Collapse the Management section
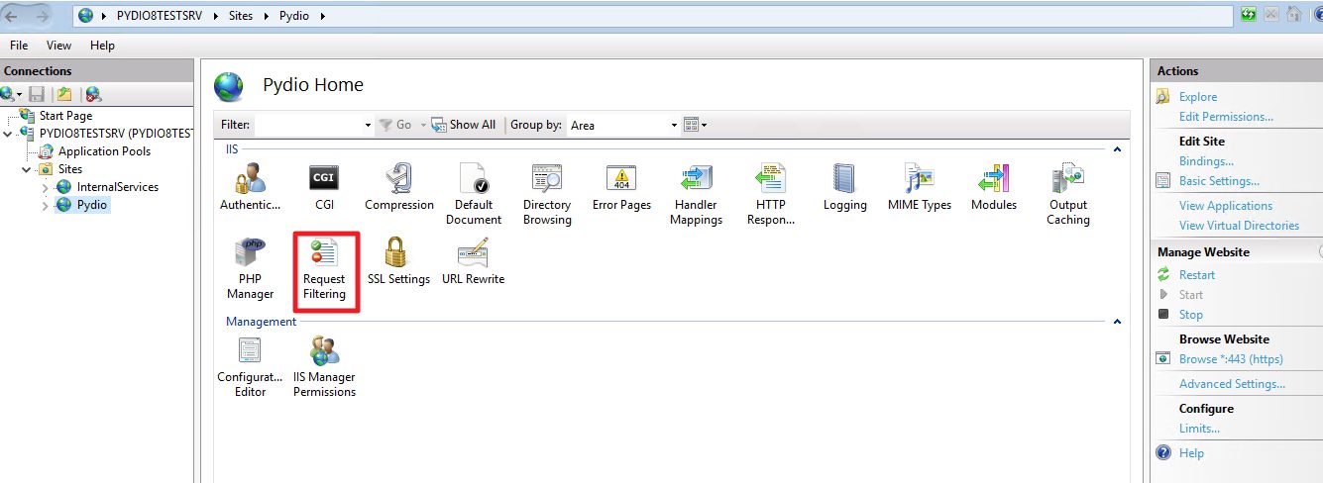The image size is (1323, 483). [x=1117, y=322]
